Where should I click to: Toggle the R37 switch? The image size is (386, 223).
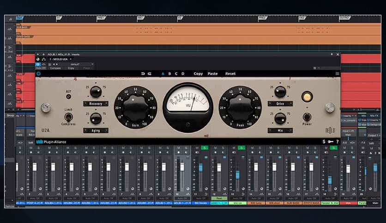click(69, 96)
